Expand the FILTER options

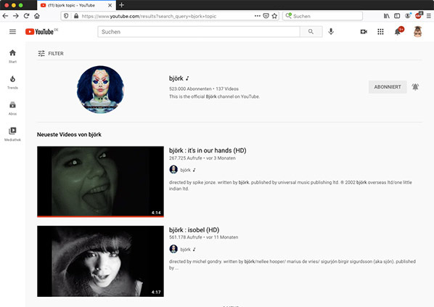51,54
